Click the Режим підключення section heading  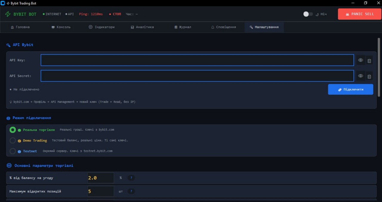pyautogui.click(x=32, y=118)
